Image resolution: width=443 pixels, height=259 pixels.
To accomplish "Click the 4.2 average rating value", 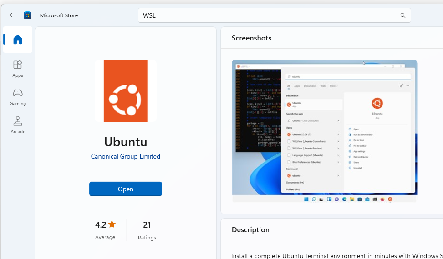I will (101, 224).
